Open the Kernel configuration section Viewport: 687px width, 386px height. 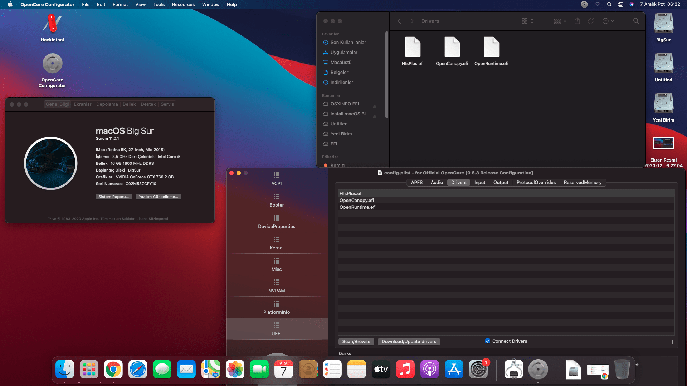point(276,243)
